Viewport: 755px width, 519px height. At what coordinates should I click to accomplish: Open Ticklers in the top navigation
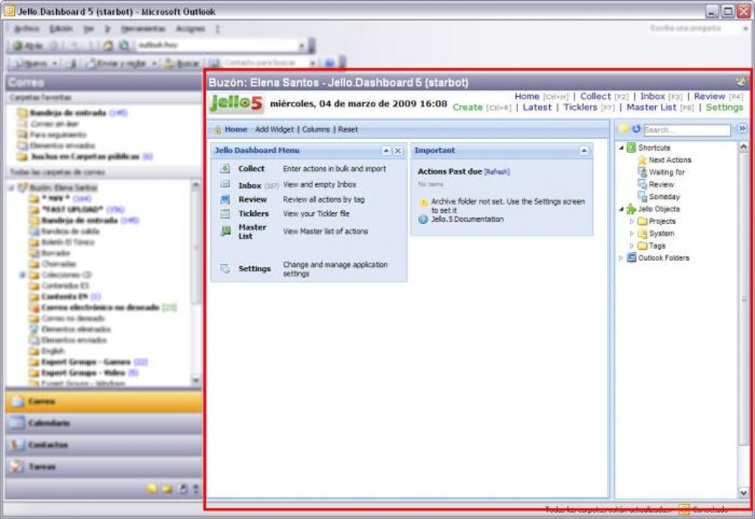(x=580, y=107)
